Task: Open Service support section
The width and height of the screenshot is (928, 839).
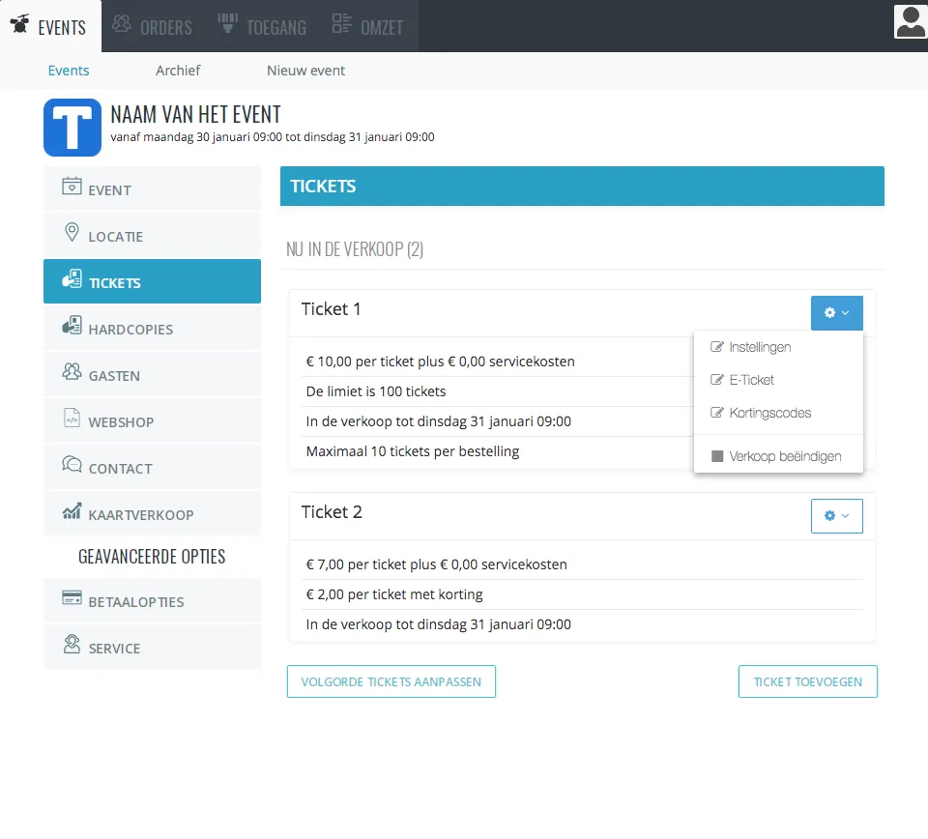Action: point(152,648)
